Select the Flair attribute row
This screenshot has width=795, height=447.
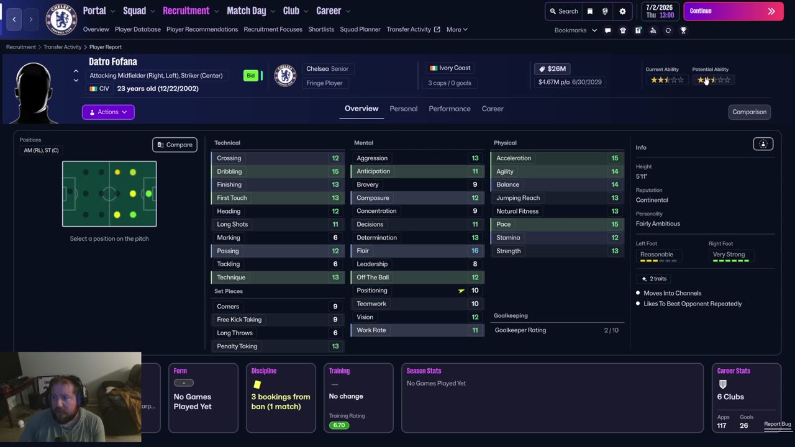tap(417, 251)
